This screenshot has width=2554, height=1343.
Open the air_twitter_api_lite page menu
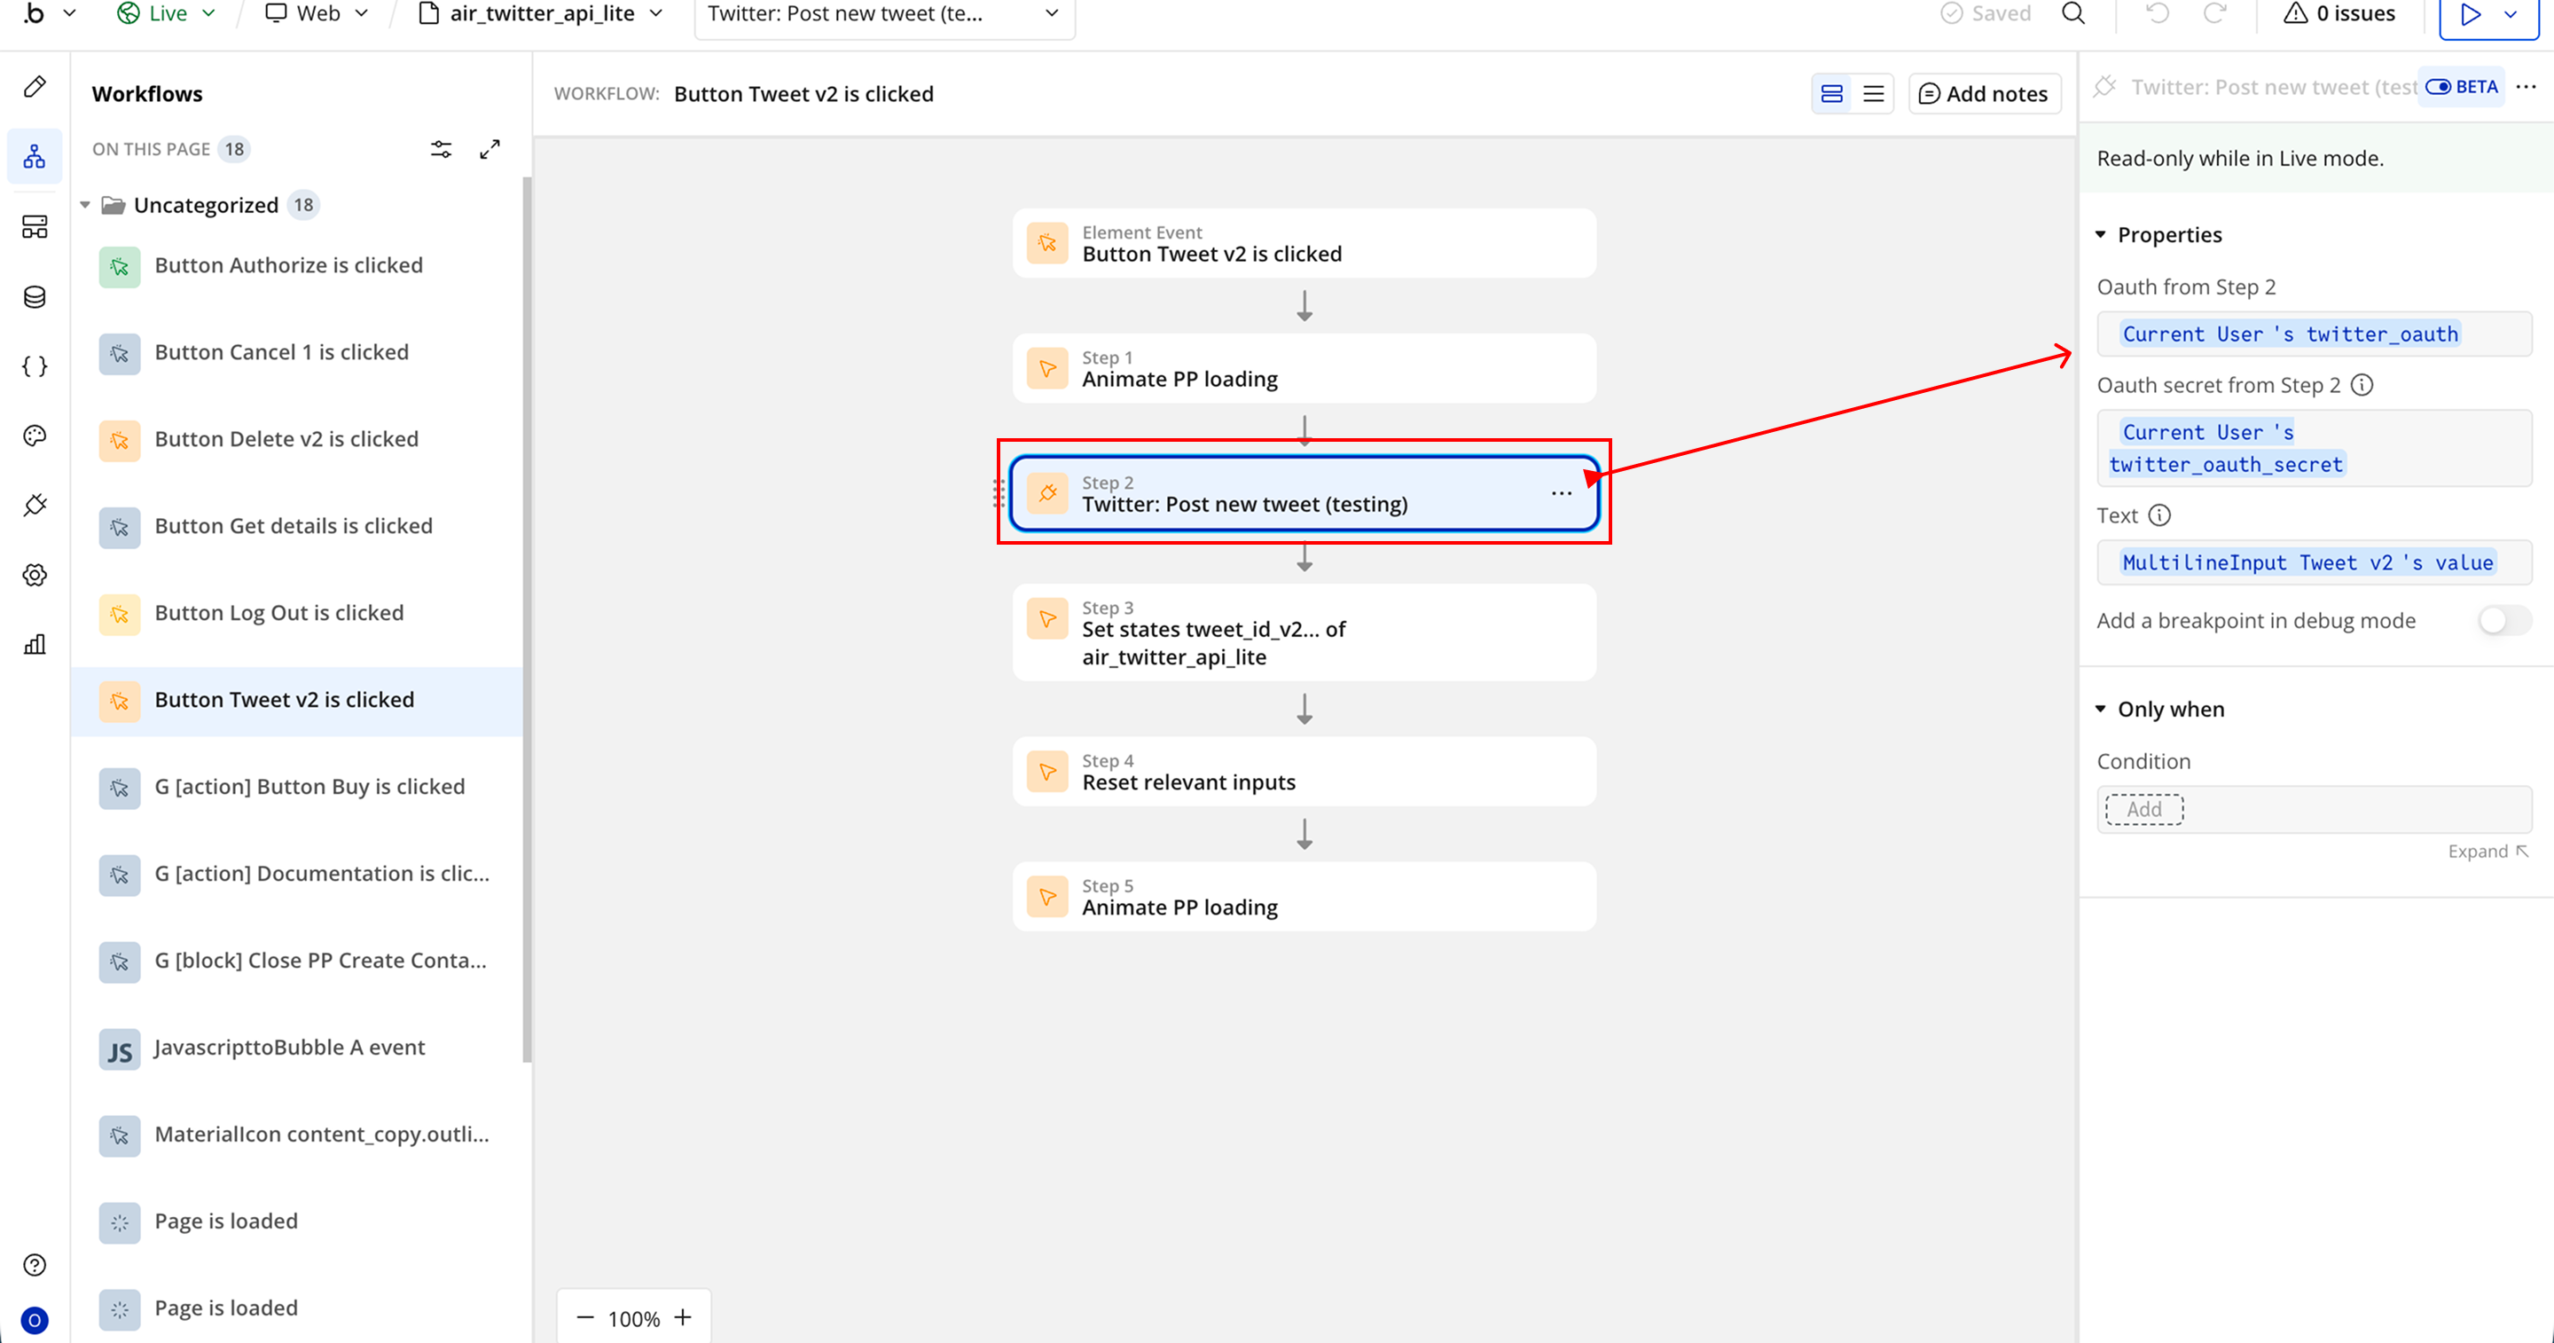coord(541,14)
